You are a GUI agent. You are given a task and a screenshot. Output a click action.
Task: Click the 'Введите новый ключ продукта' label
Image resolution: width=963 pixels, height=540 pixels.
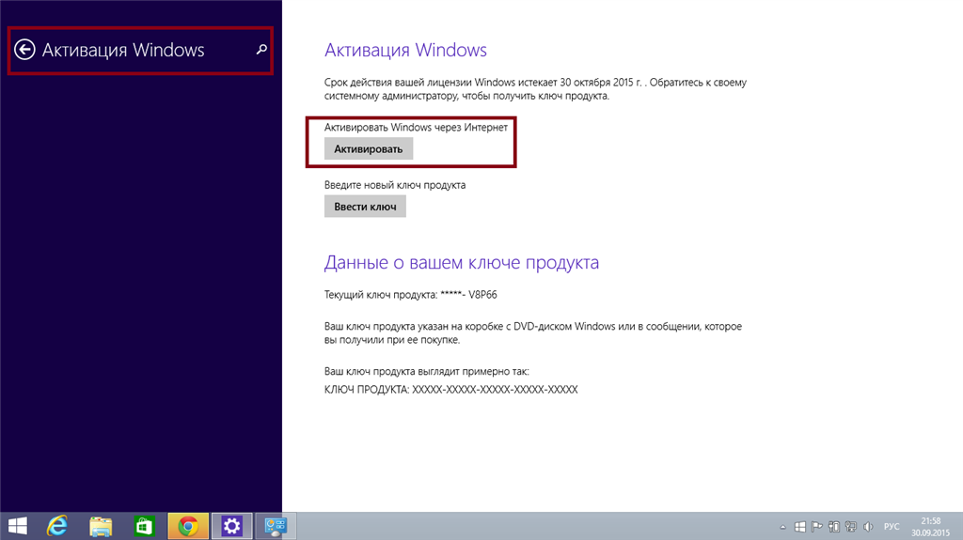tap(395, 185)
